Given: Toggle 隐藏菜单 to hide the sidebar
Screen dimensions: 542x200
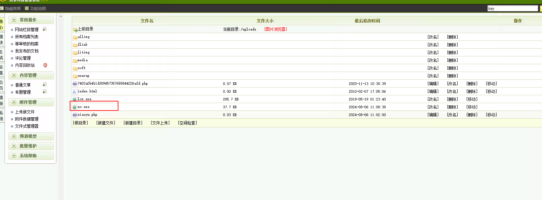Looking at the screenshot, I should tap(13, 8).
